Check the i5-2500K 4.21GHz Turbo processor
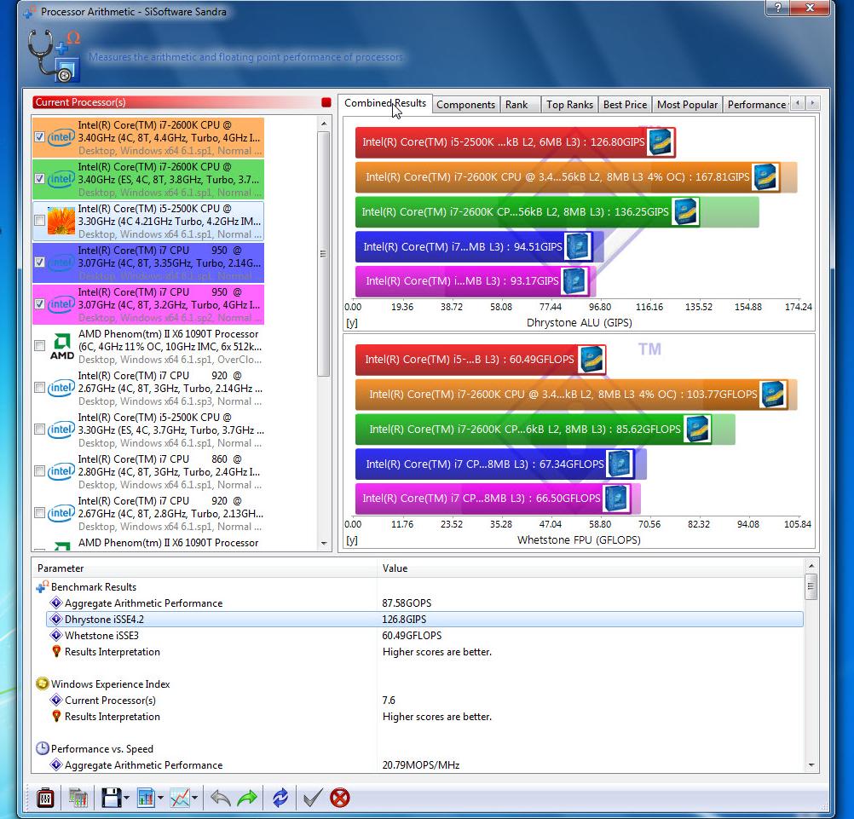Image resolution: width=854 pixels, height=819 pixels. (x=39, y=221)
